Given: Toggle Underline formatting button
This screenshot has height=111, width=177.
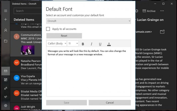Looking at the screenshot, I should 100,44.
